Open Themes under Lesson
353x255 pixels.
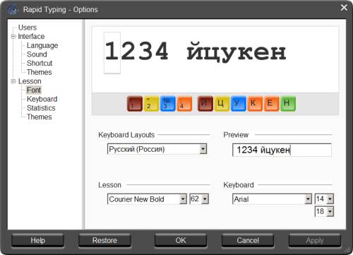click(39, 117)
